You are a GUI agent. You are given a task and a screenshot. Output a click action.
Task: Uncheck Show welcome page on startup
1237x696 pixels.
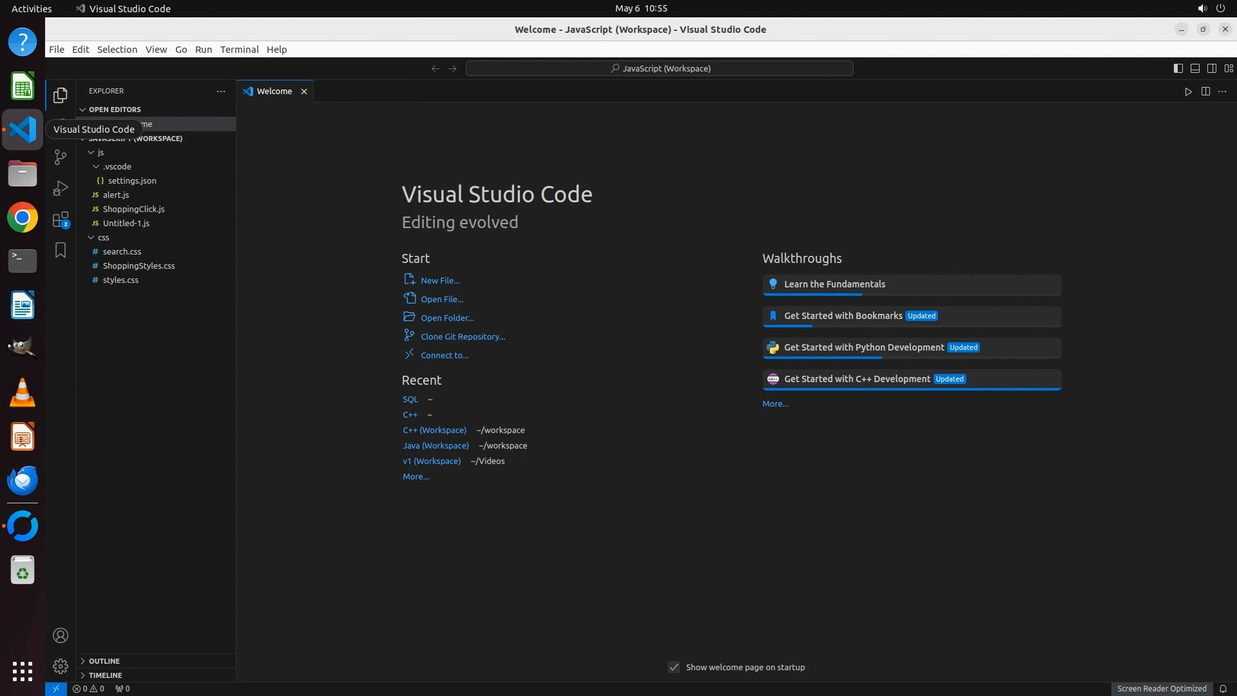coord(674,667)
